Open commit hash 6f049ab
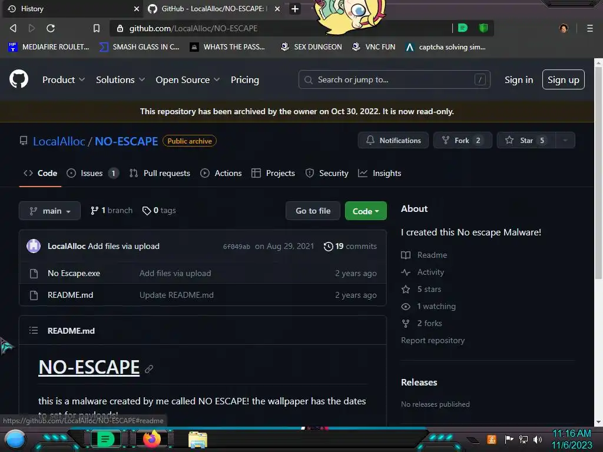The image size is (603, 452). 237,247
